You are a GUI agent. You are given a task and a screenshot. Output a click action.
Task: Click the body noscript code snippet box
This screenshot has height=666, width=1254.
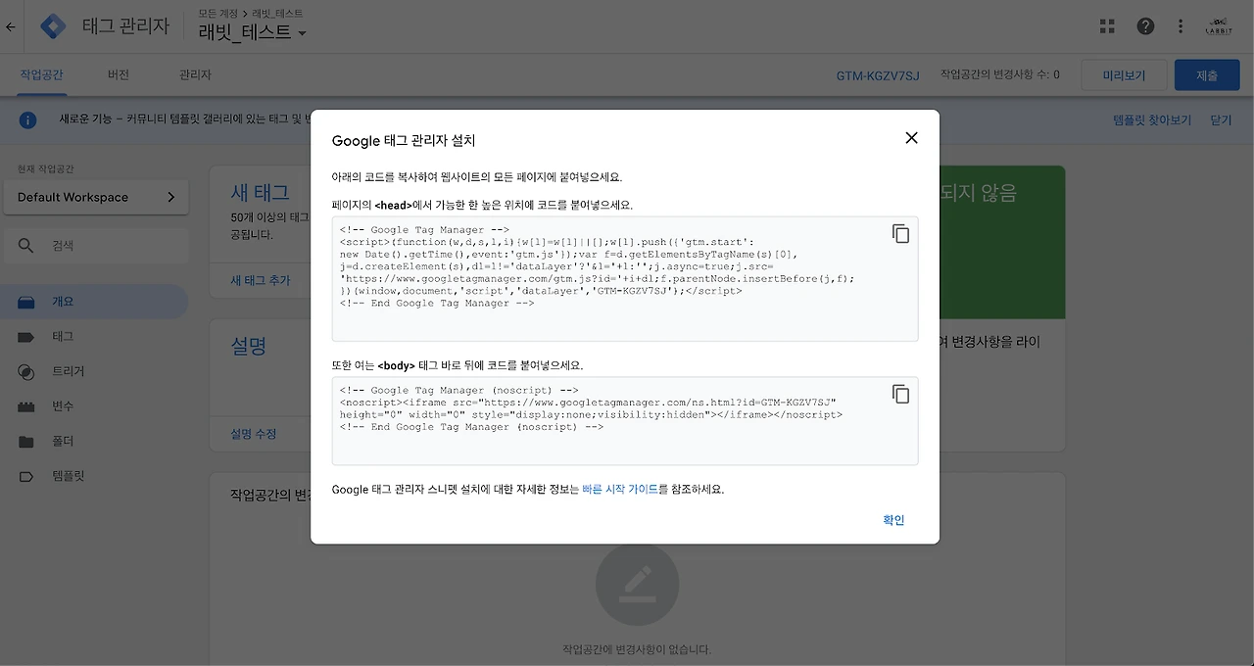pyautogui.click(x=625, y=421)
